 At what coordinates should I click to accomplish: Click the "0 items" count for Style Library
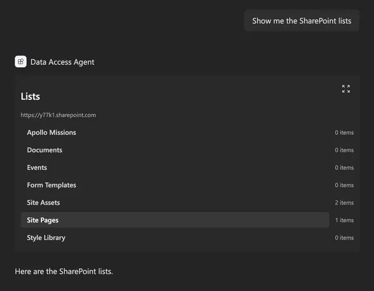click(344, 238)
